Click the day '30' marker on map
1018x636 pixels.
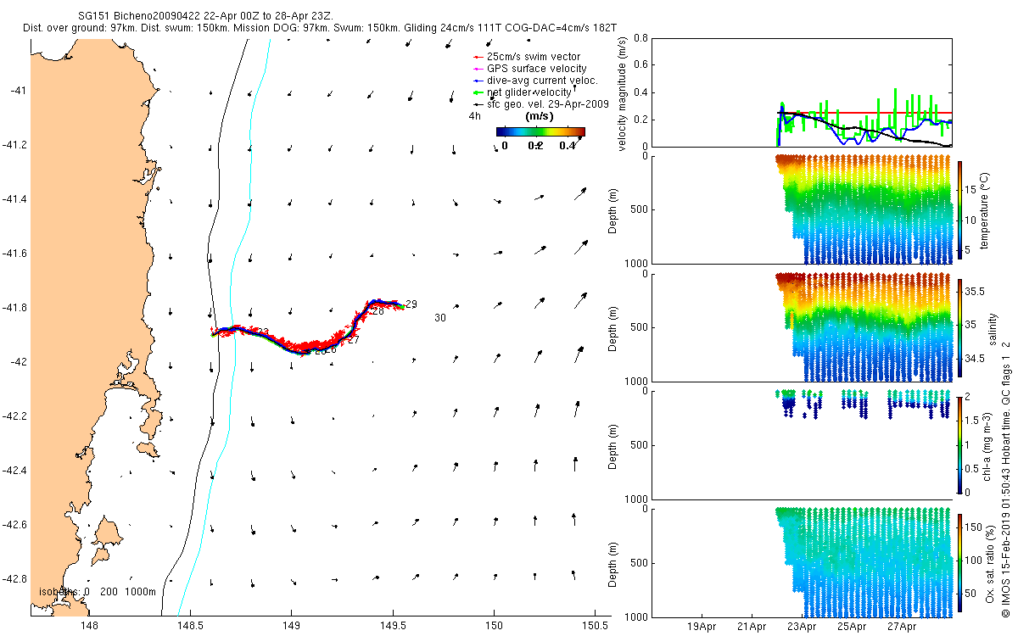click(440, 318)
